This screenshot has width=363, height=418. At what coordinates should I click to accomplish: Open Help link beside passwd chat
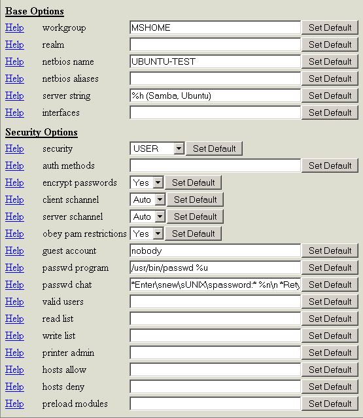click(x=14, y=285)
